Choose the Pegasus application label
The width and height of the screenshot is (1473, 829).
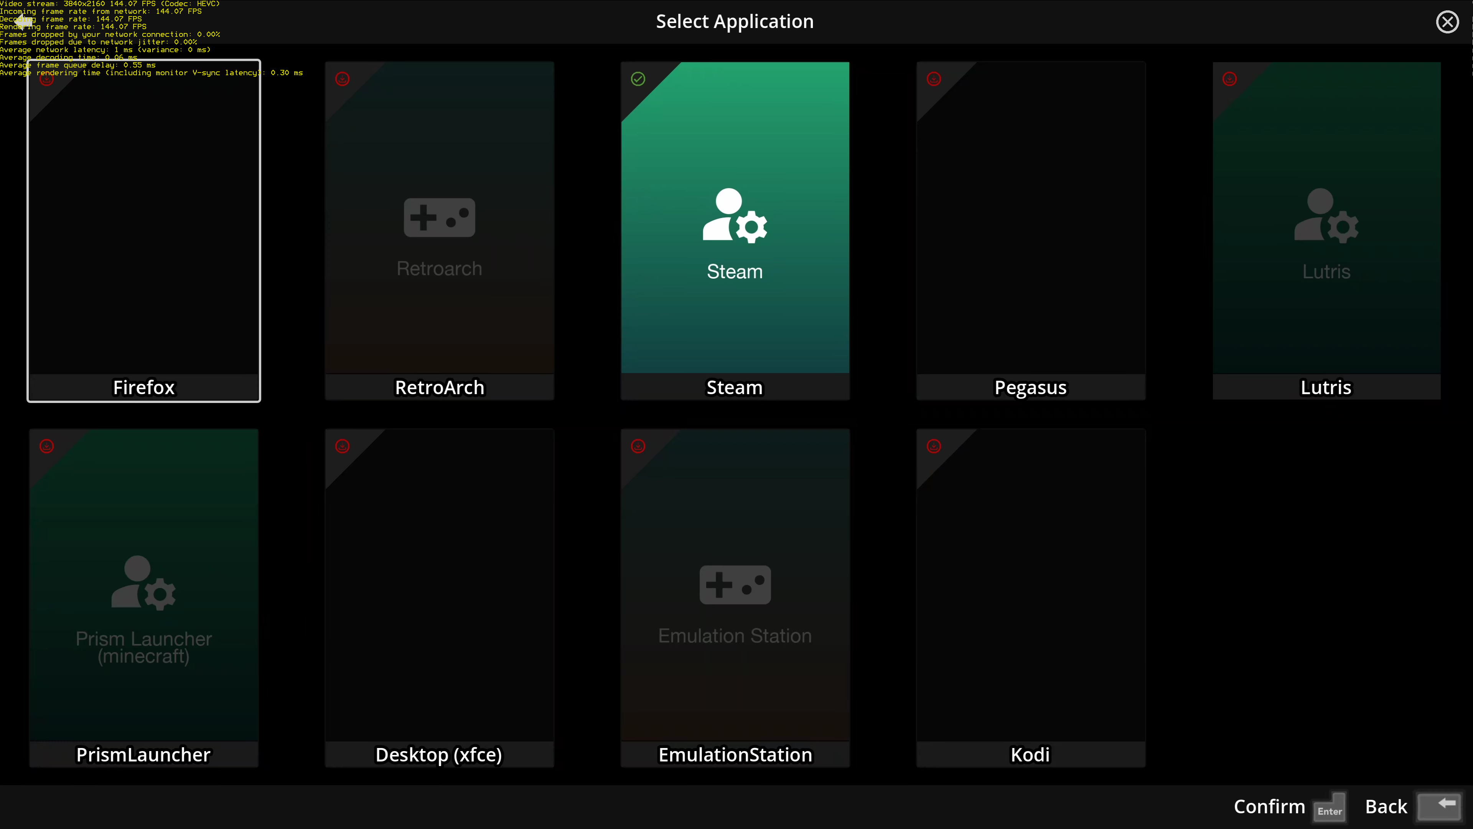1030,387
